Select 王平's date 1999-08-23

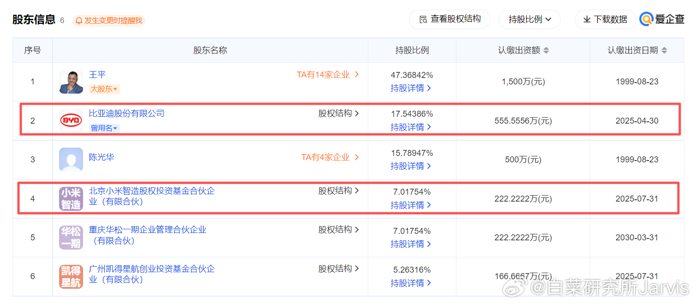[637, 82]
